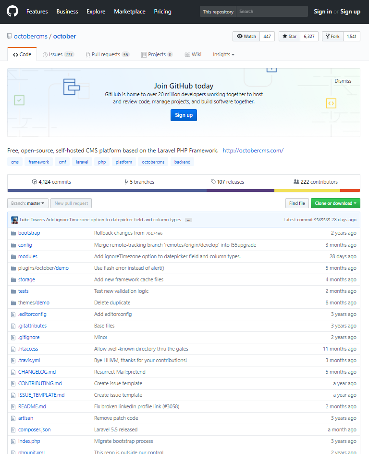The width and height of the screenshot is (369, 454).
Task: Open Features in top navigation
Action: 37,12
